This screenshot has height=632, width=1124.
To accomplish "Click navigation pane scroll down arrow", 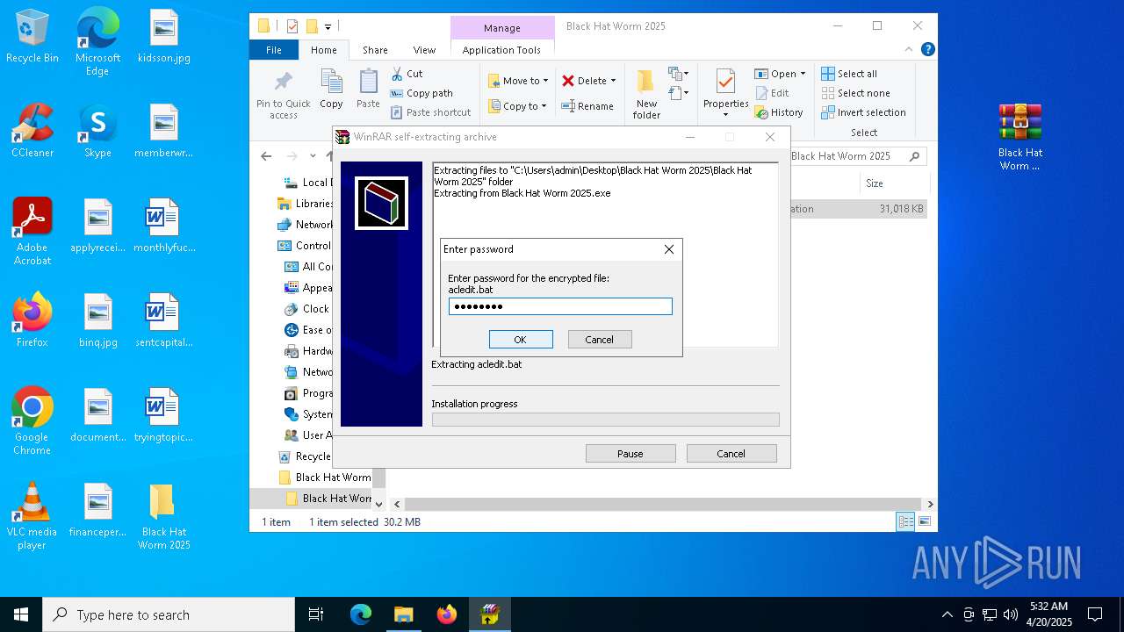I will point(379,504).
